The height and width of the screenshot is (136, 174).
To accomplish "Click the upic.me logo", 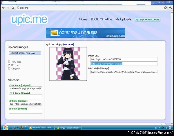I will [x=29, y=20].
